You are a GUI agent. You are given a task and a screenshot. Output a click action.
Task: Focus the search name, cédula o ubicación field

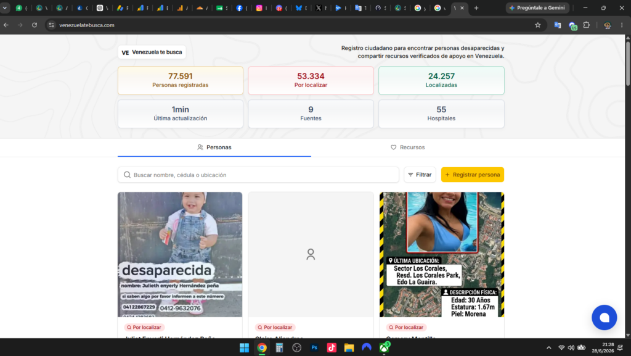coord(258,175)
